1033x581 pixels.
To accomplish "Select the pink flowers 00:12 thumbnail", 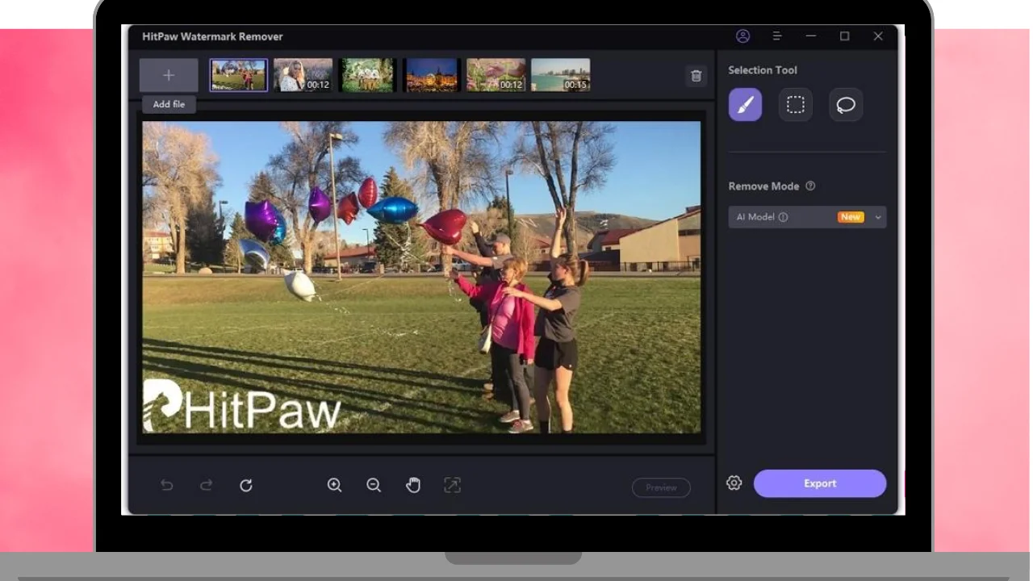I will 496,75.
